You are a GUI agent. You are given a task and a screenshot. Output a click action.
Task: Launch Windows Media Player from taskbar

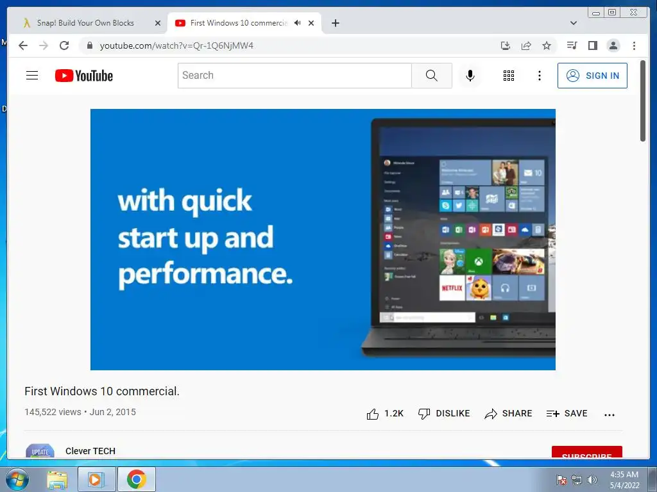[x=96, y=479]
